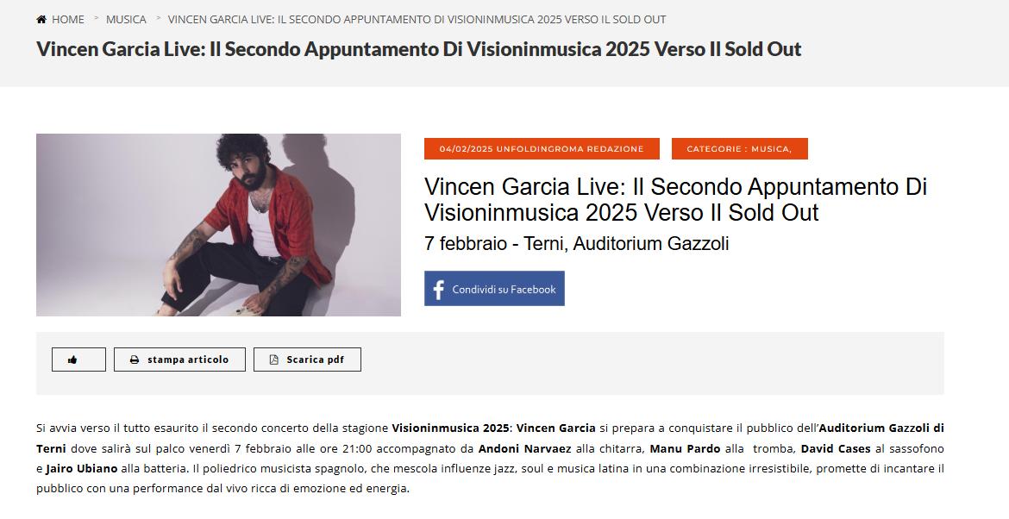Like the article with the thumbs-up button
Screen dimensions: 1009x519
(x=78, y=360)
